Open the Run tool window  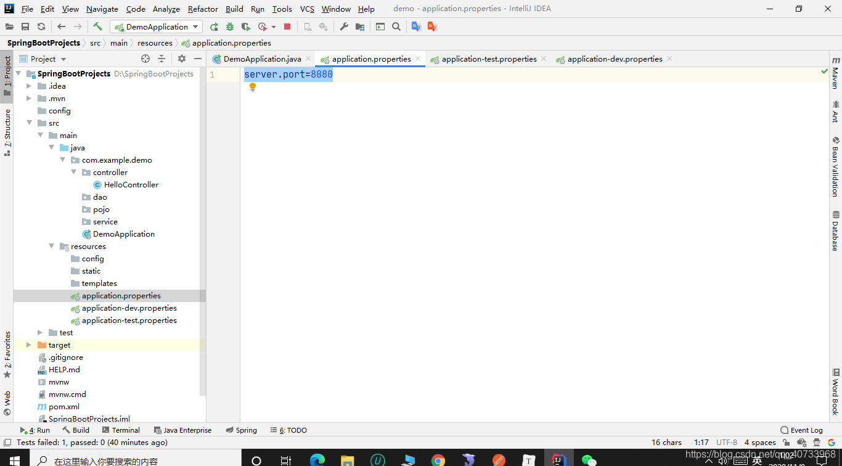(x=35, y=430)
